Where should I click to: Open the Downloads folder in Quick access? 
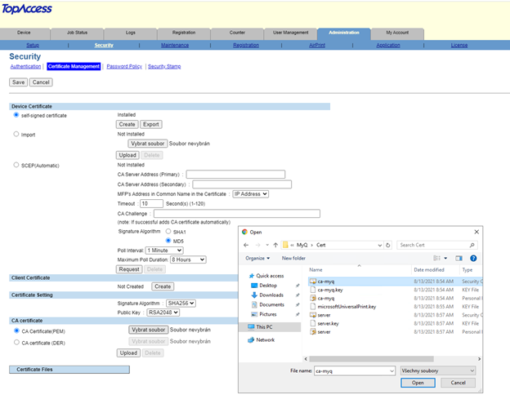coord(271,295)
